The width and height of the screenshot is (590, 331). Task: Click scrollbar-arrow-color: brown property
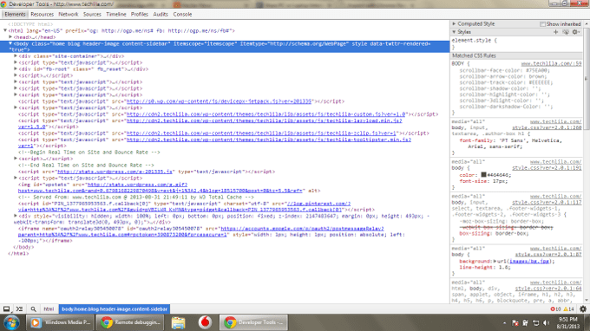pyautogui.click(x=503, y=76)
